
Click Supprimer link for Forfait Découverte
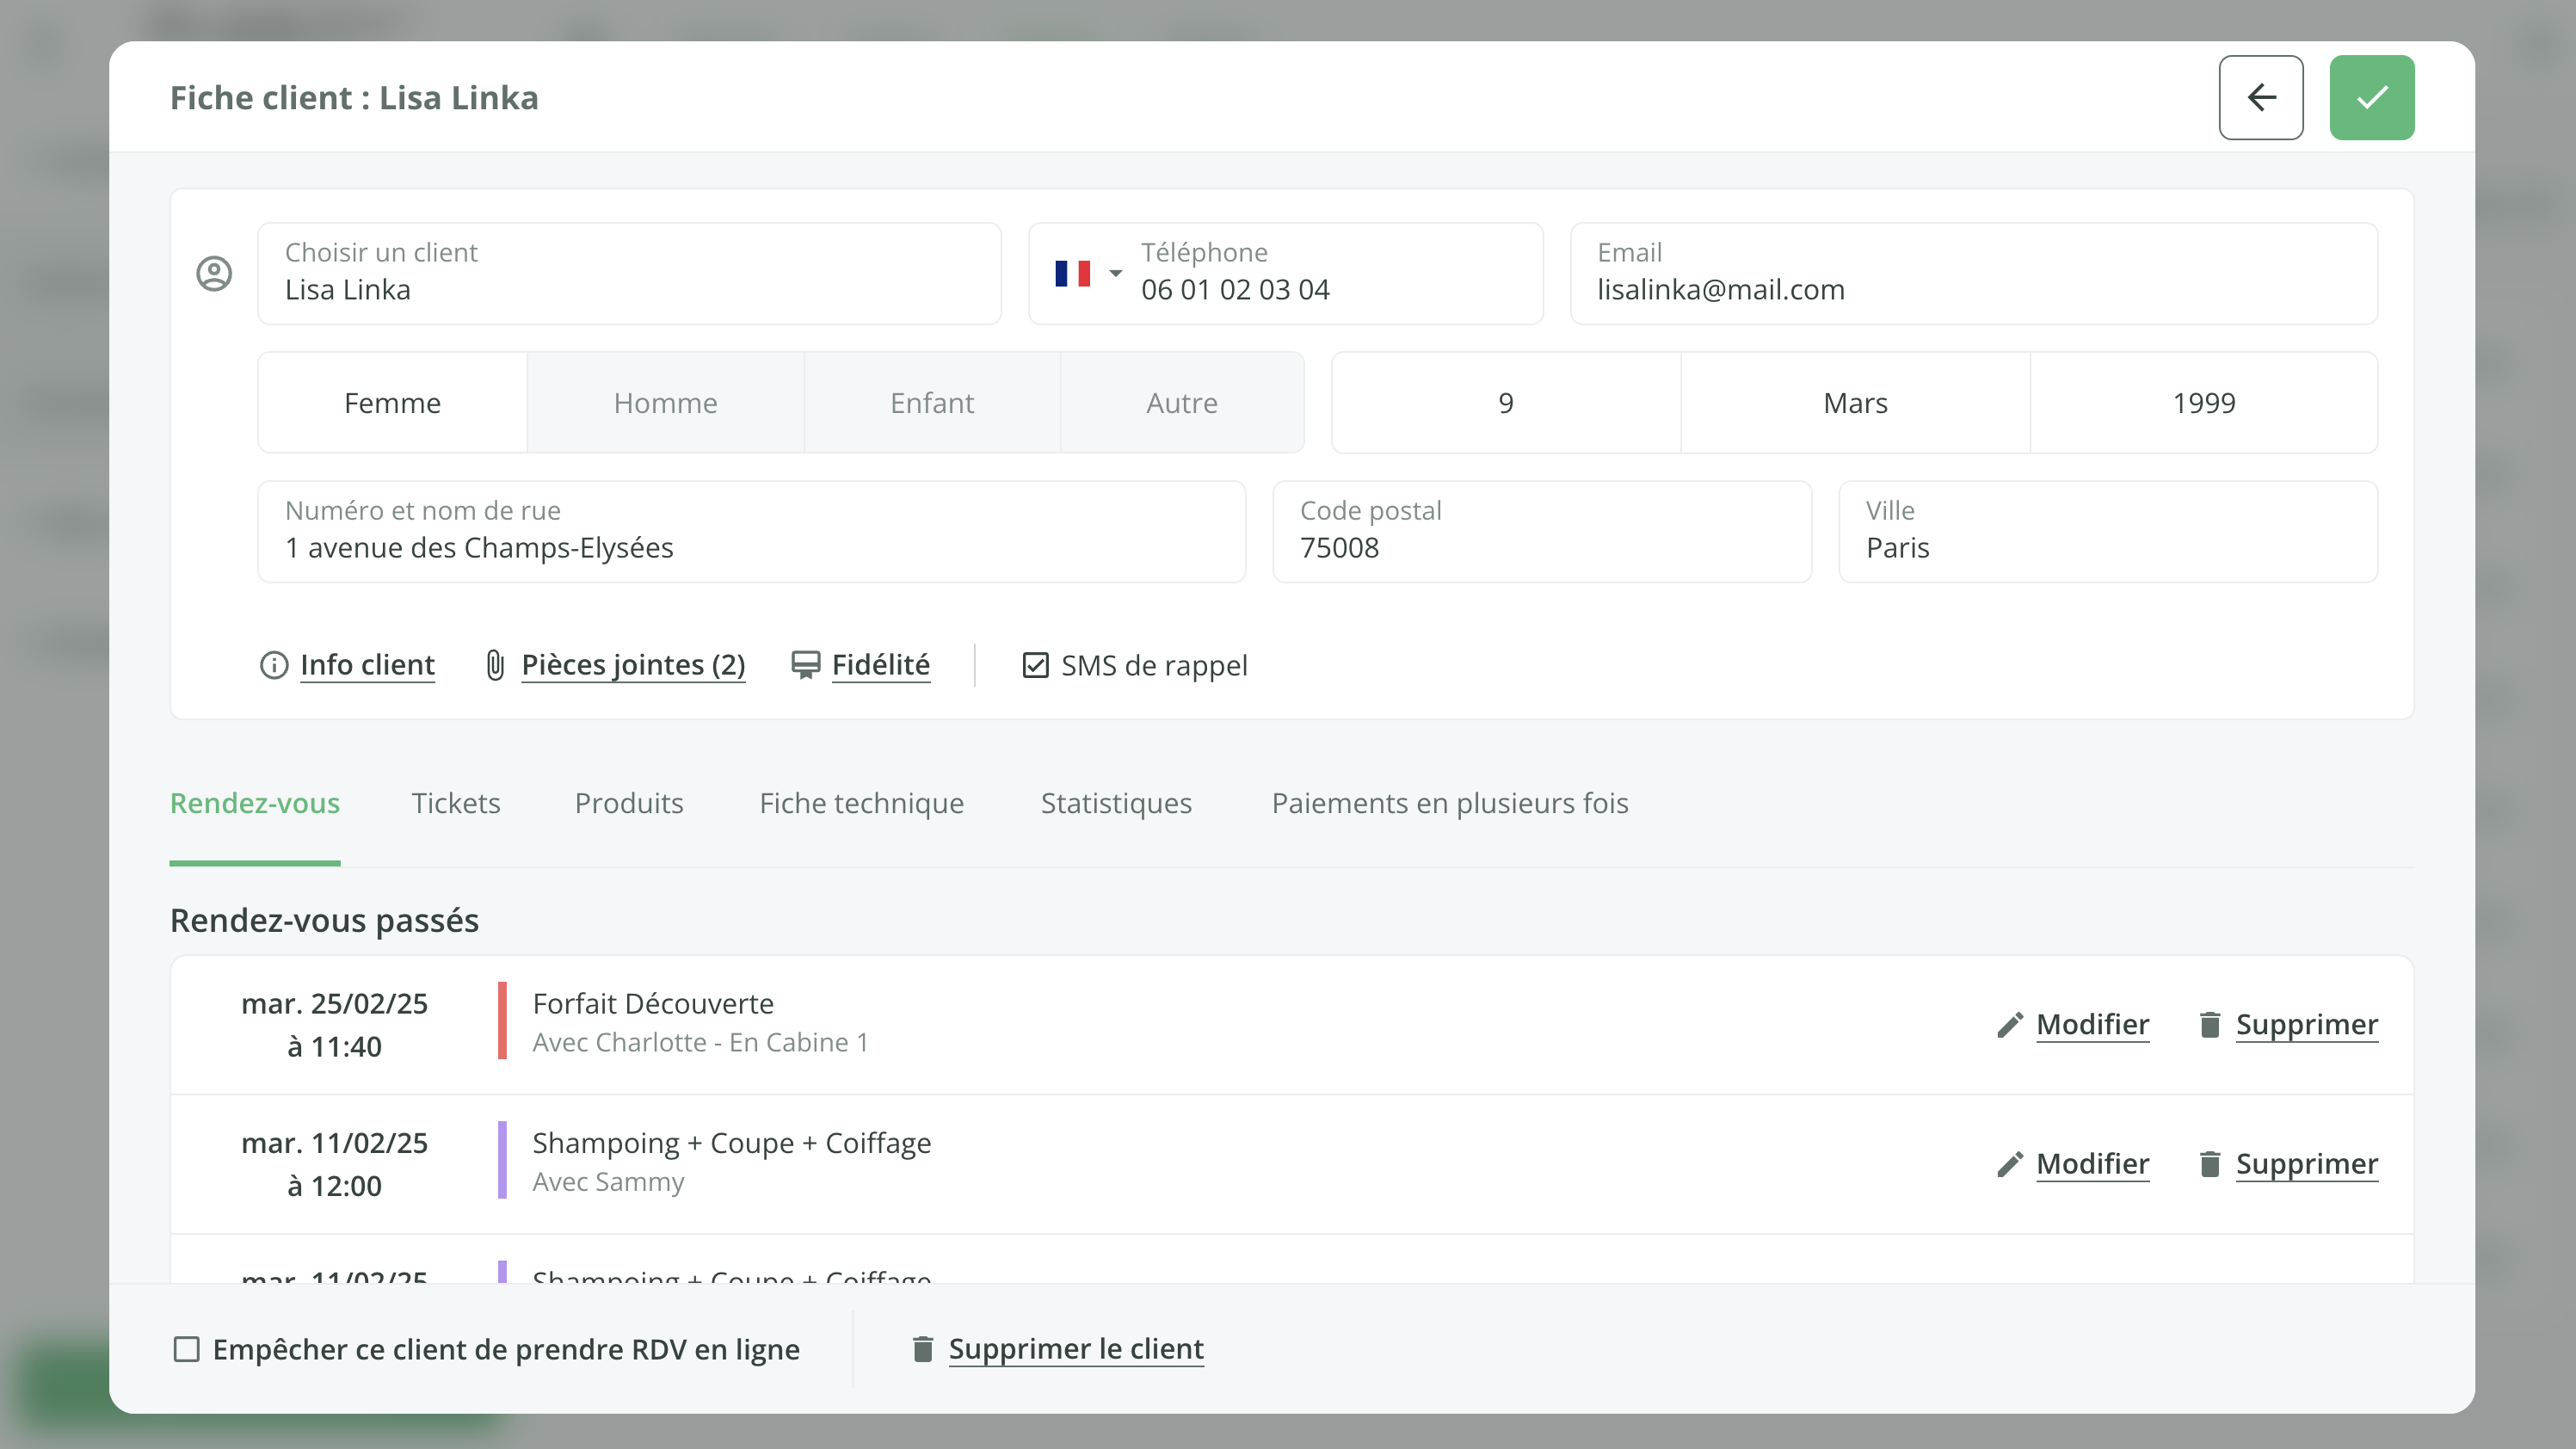pos(2306,1025)
